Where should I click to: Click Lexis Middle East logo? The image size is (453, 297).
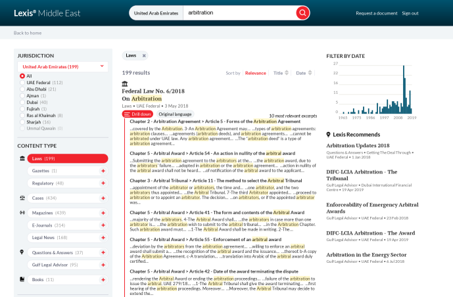[x=47, y=13]
